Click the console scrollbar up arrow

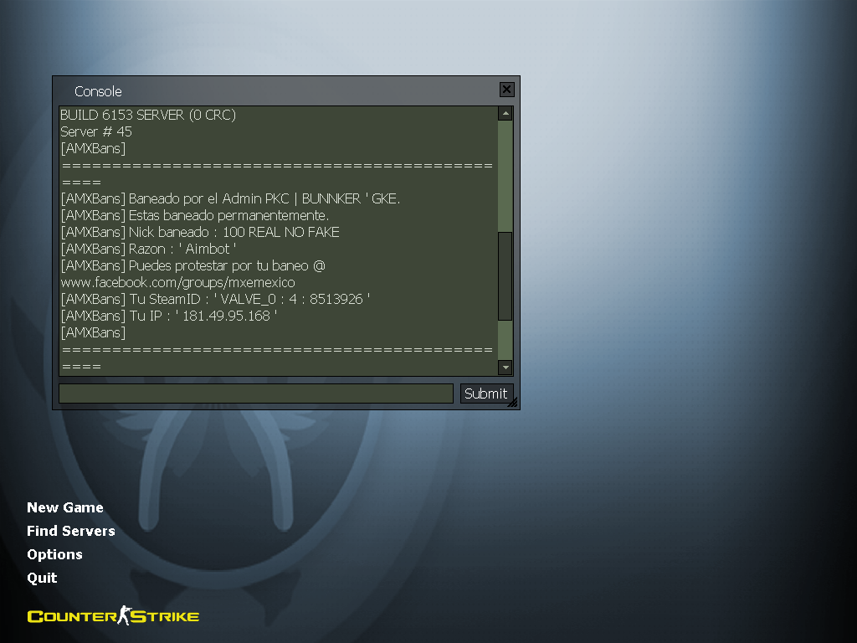505,113
